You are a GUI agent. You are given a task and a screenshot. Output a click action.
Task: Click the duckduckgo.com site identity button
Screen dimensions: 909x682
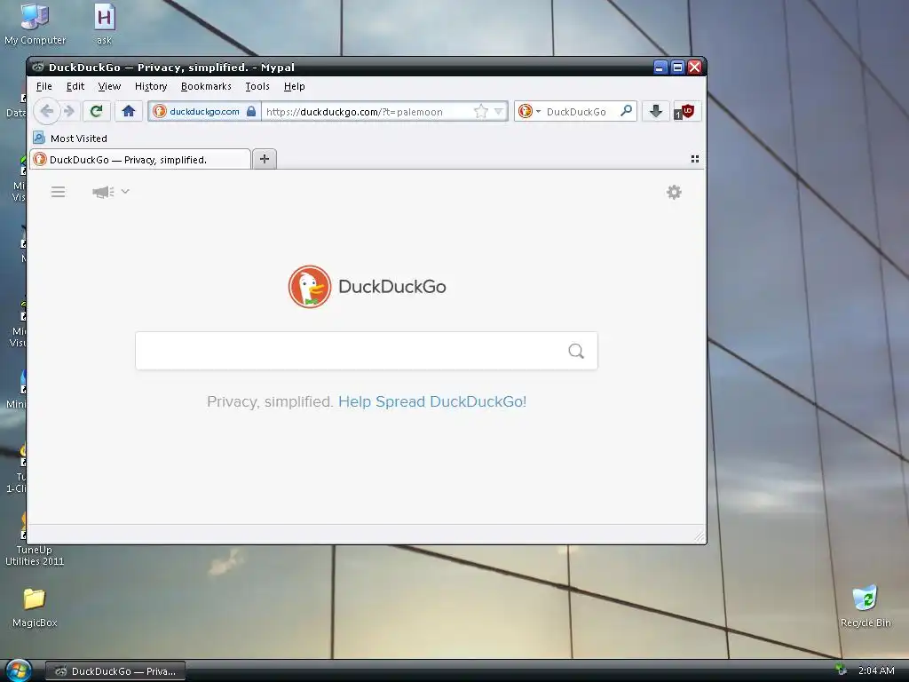(204, 111)
